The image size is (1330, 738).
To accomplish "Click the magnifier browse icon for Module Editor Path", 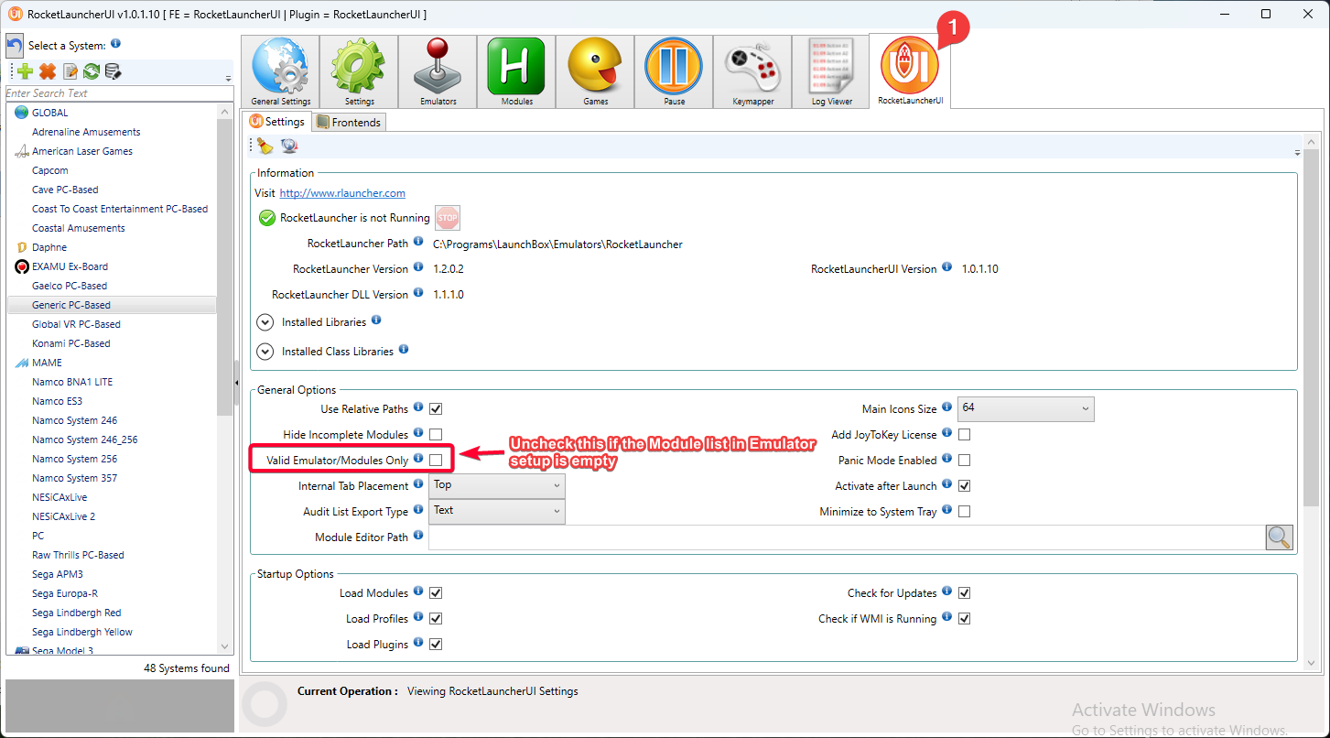I will (1280, 537).
